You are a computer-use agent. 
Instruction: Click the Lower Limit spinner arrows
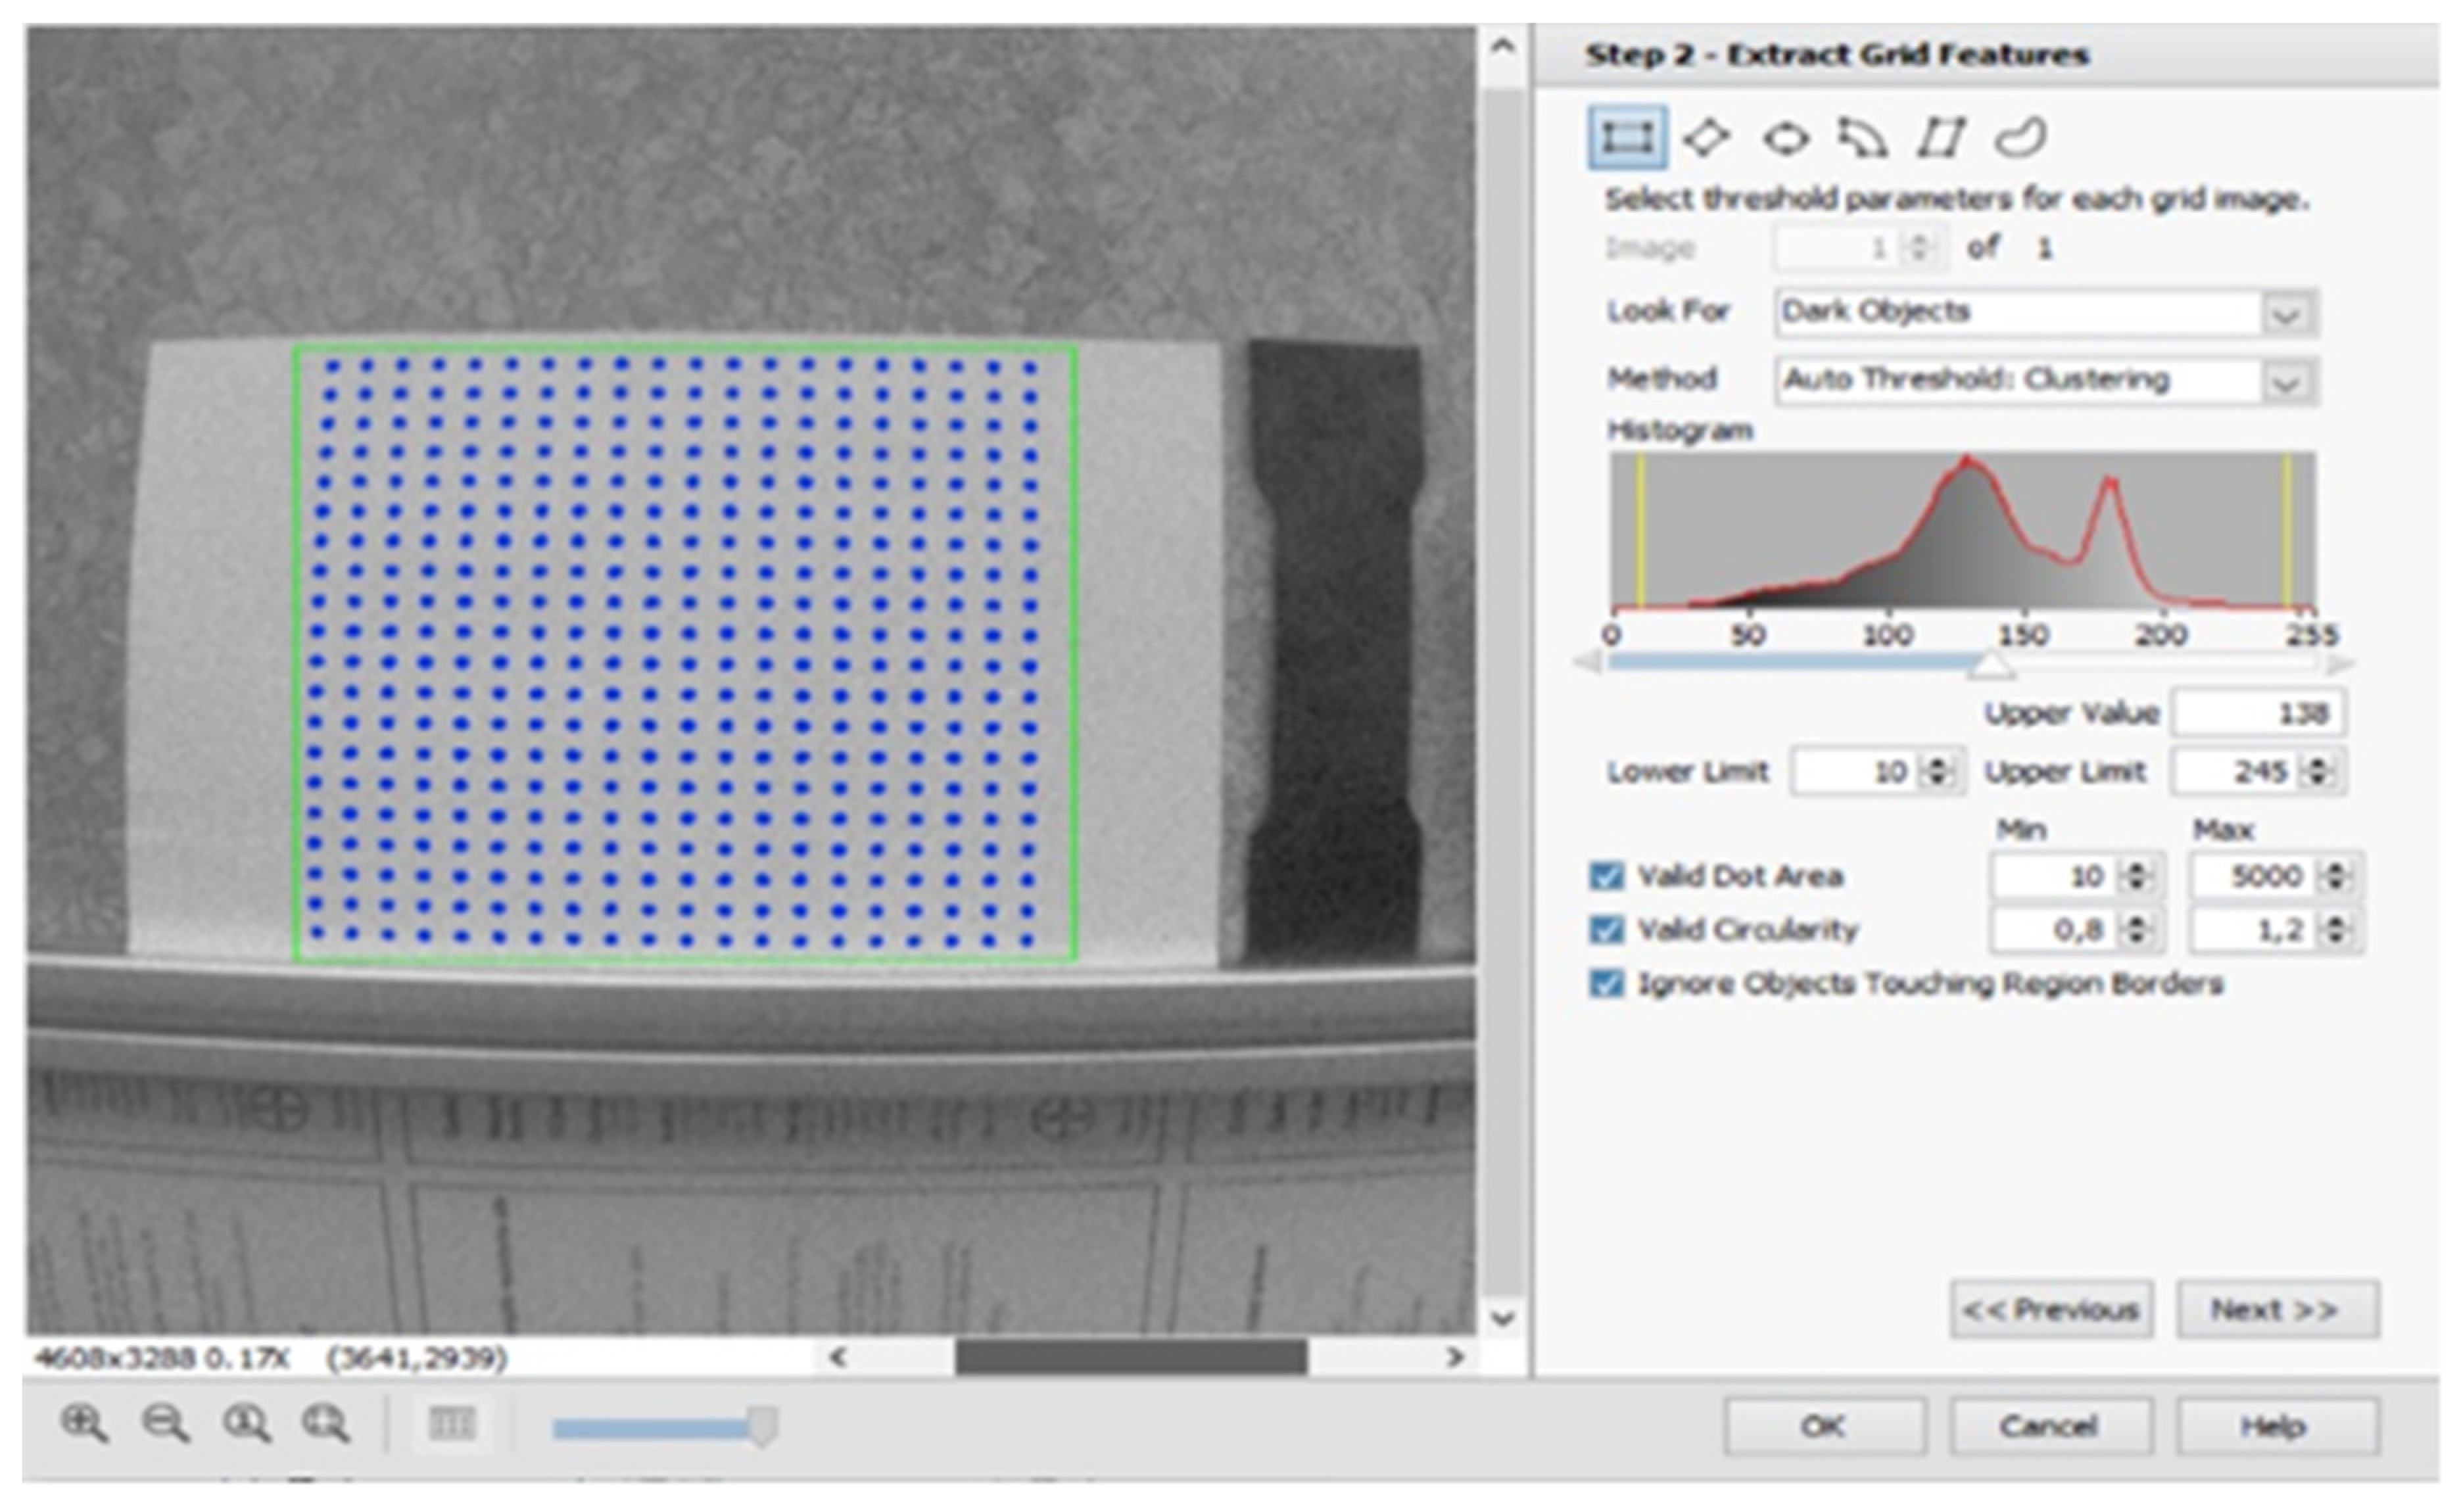pos(1938,772)
